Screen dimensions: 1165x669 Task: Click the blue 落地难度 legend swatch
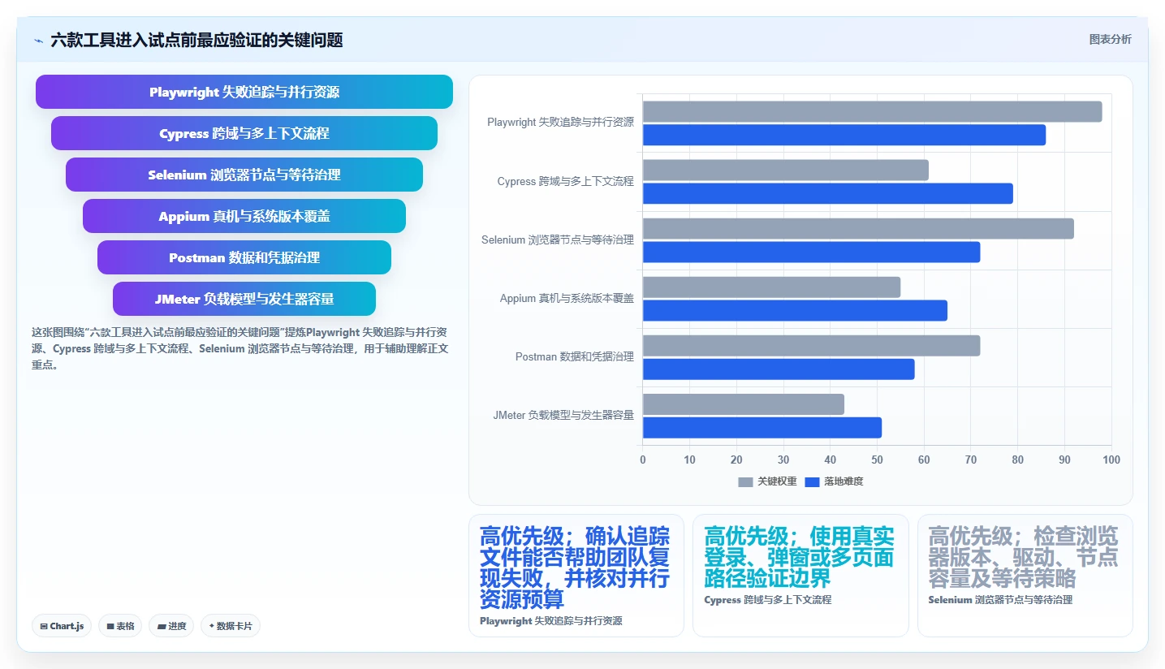(x=812, y=482)
